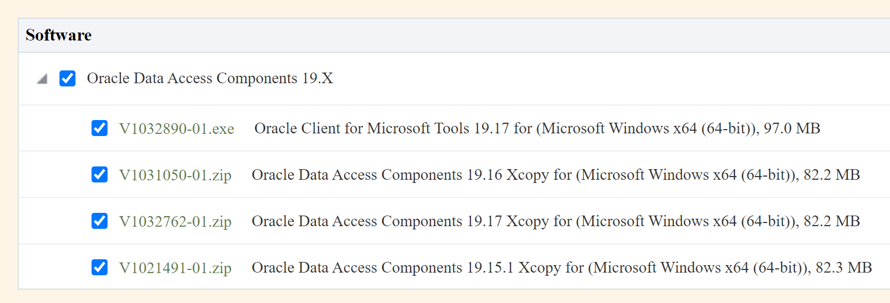Toggle the V1032762-01.zip checkbox
The height and width of the screenshot is (303, 890).
click(x=99, y=221)
